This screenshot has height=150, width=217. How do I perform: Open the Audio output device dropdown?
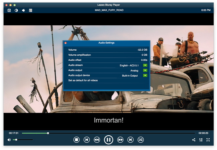point(145,76)
